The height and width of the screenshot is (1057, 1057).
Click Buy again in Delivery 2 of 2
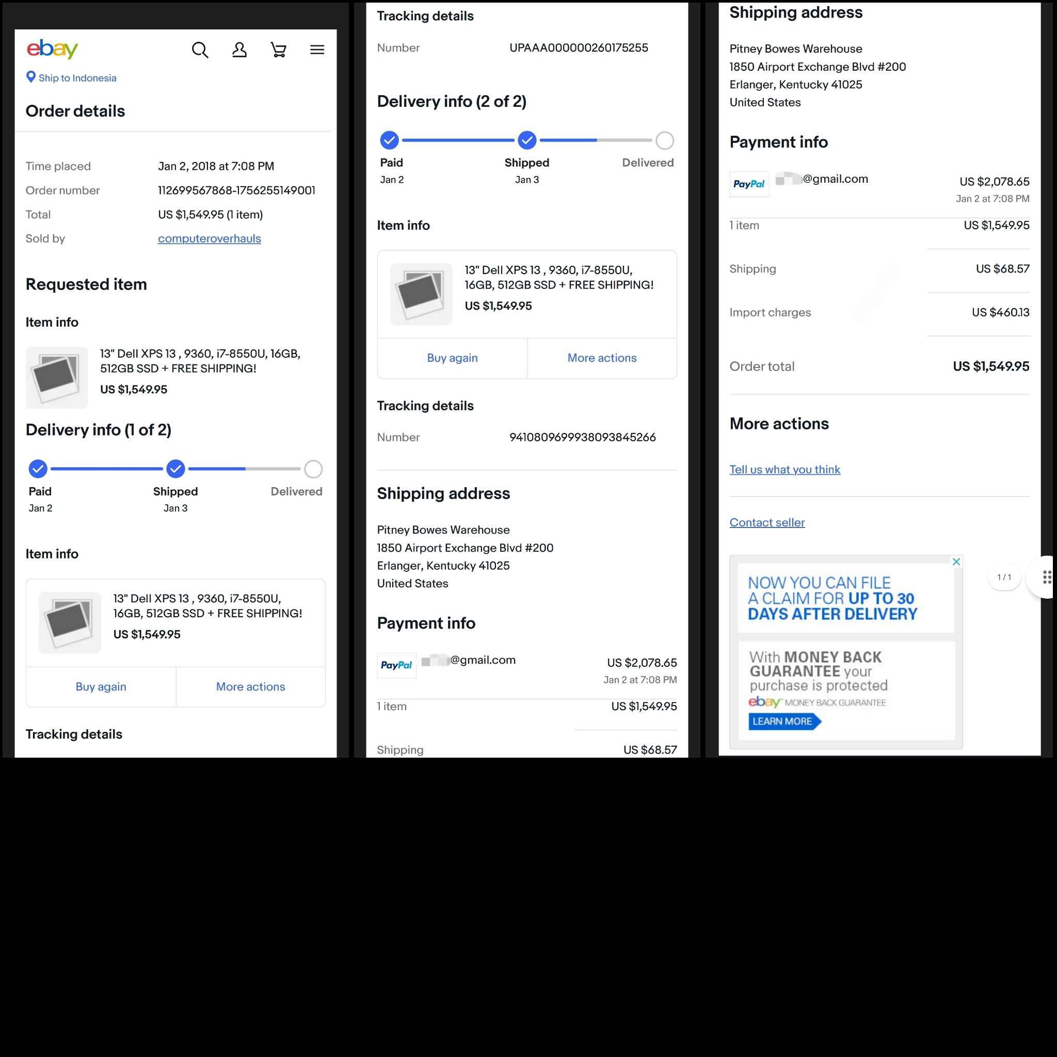tap(452, 358)
